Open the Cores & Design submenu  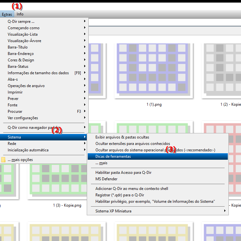(44, 60)
